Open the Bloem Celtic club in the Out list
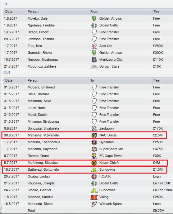Screen dimensions: 173x214 pyautogui.click(x=109, y=183)
